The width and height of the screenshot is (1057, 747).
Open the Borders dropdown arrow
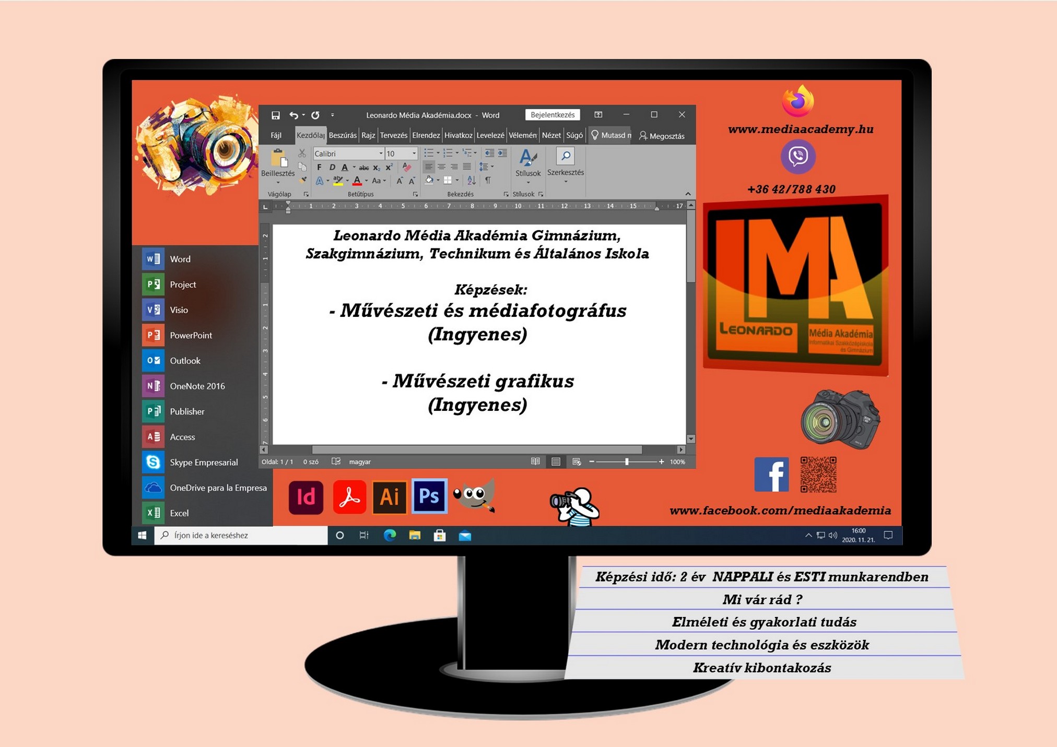tap(457, 181)
